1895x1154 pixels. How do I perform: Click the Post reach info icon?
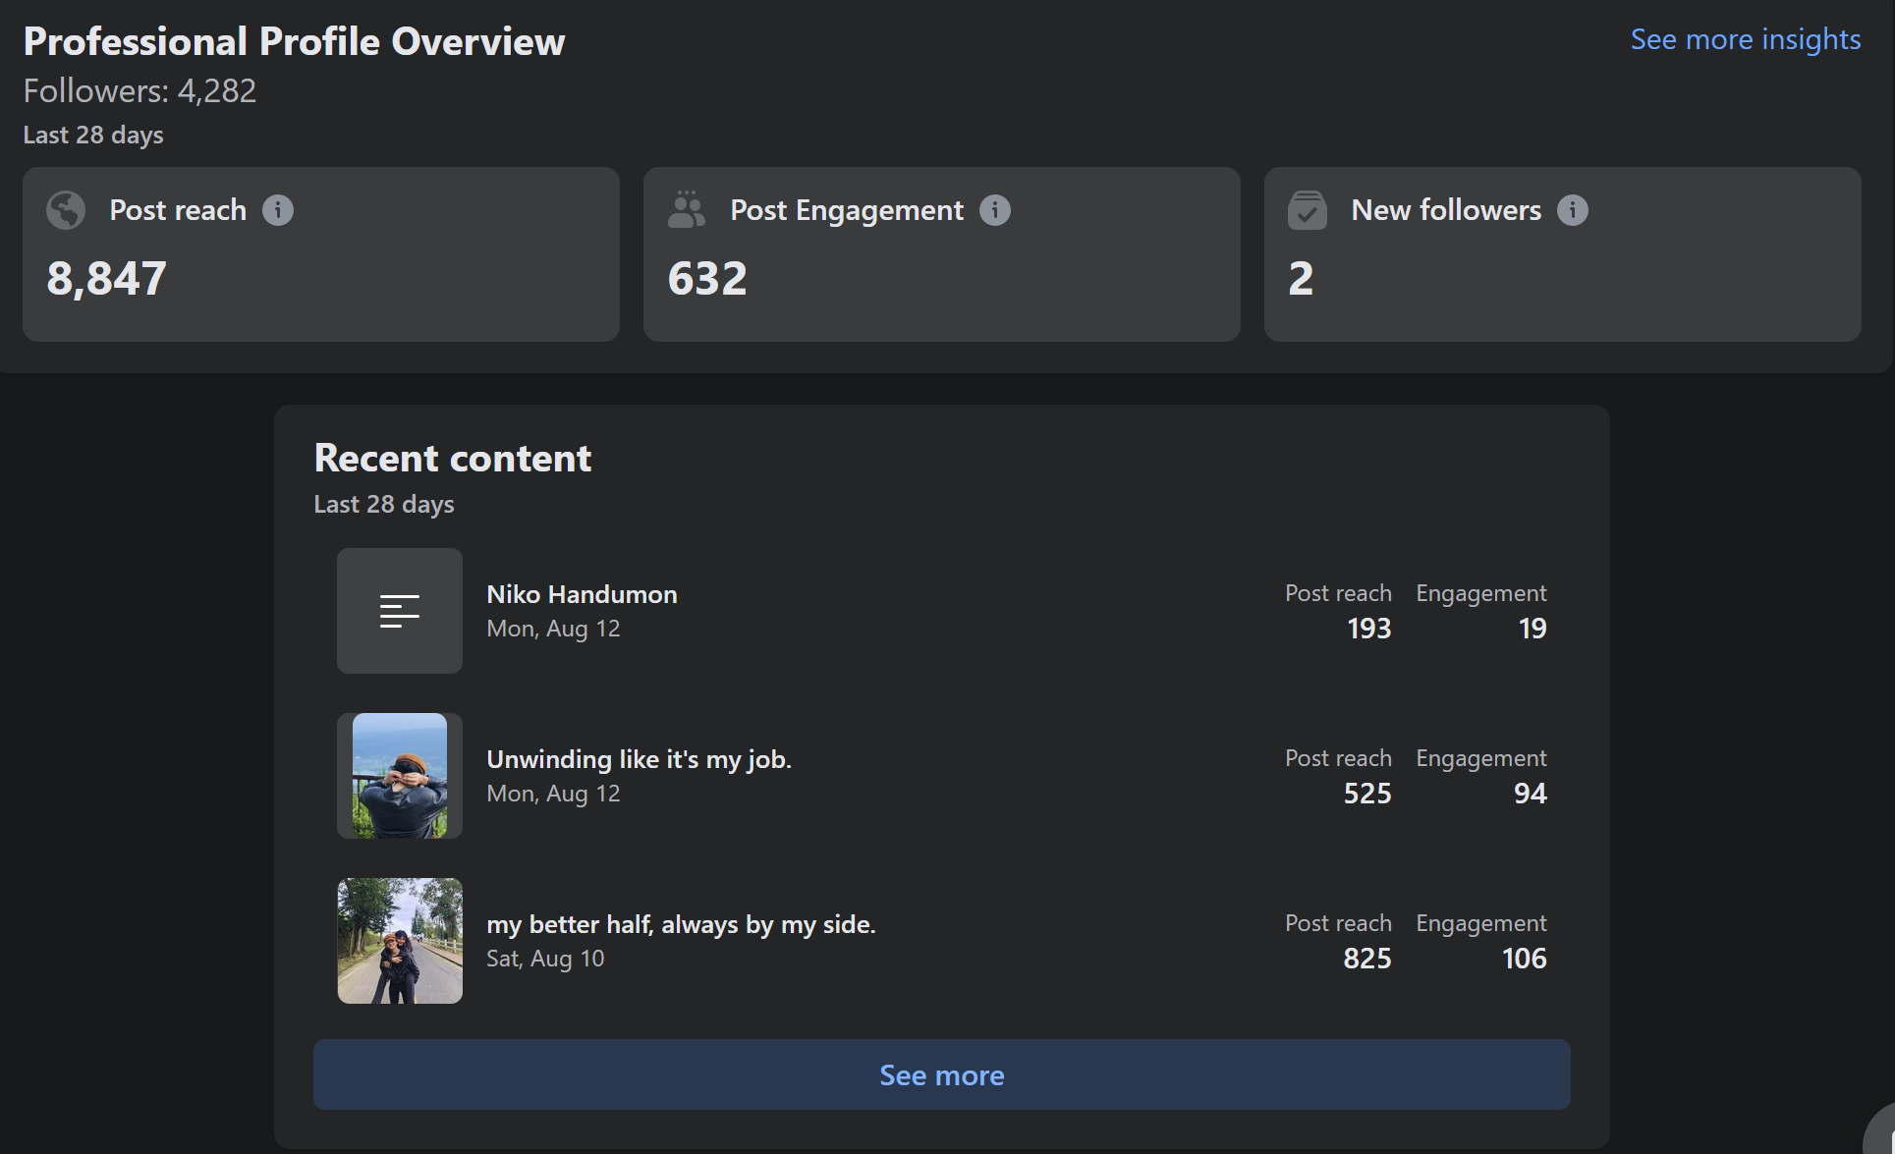click(278, 210)
